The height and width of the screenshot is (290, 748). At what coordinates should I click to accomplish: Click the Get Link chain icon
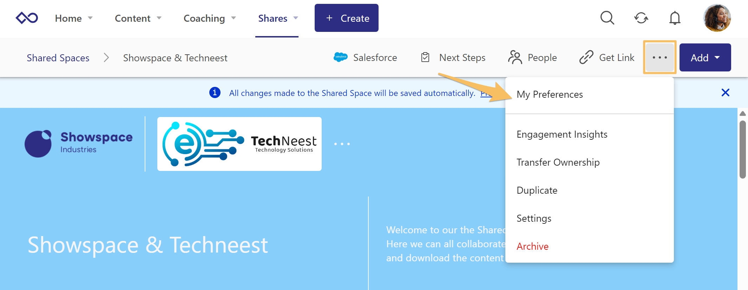click(x=586, y=57)
